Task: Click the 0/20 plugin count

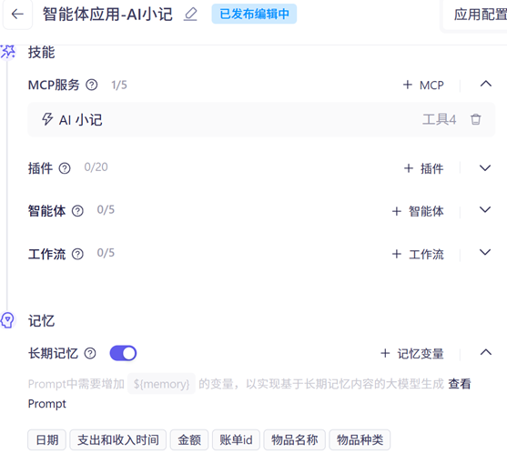Action: [96, 167]
